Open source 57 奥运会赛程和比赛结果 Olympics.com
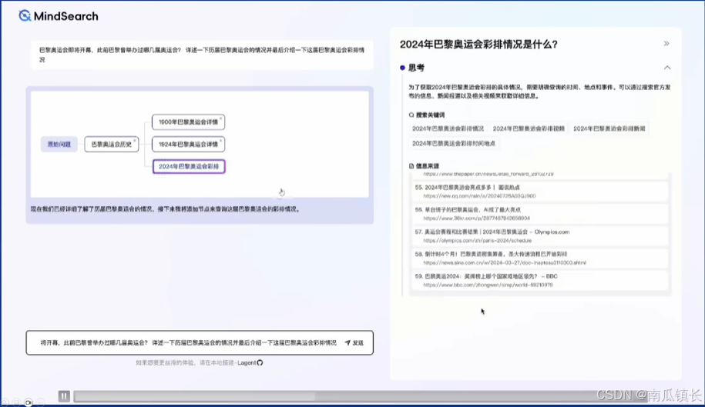 tap(539, 236)
